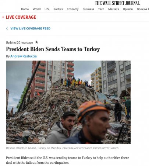The image size is (149, 166).
Task: Click the red Live Coverage dot indicator
Action: 3,17
